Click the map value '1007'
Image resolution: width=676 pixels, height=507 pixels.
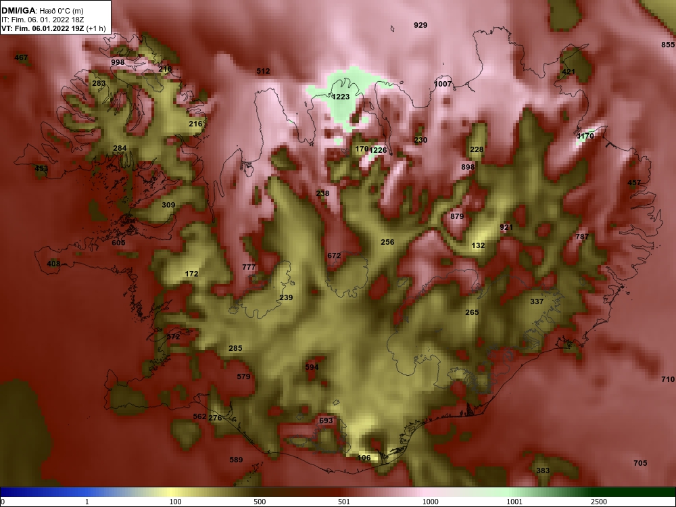[443, 84]
